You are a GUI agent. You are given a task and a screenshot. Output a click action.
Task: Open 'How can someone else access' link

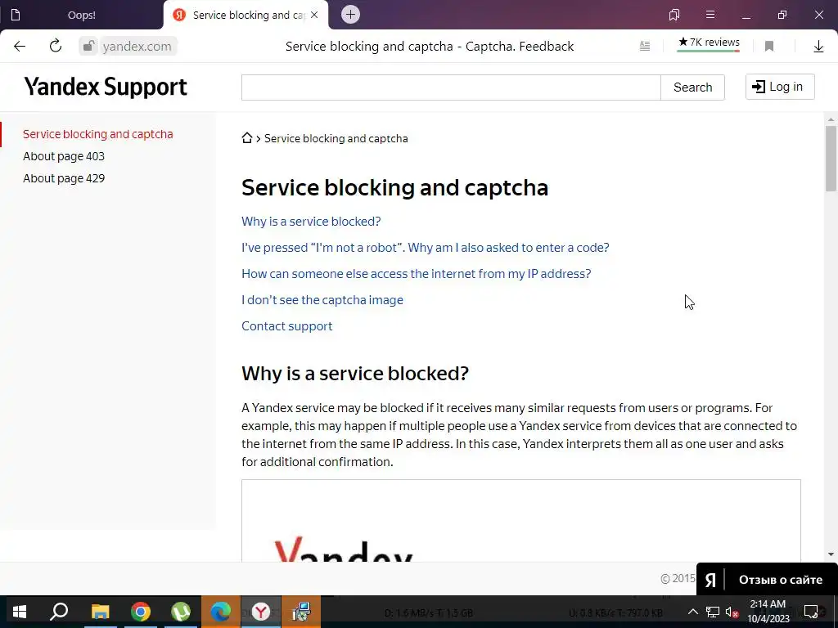(417, 273)
